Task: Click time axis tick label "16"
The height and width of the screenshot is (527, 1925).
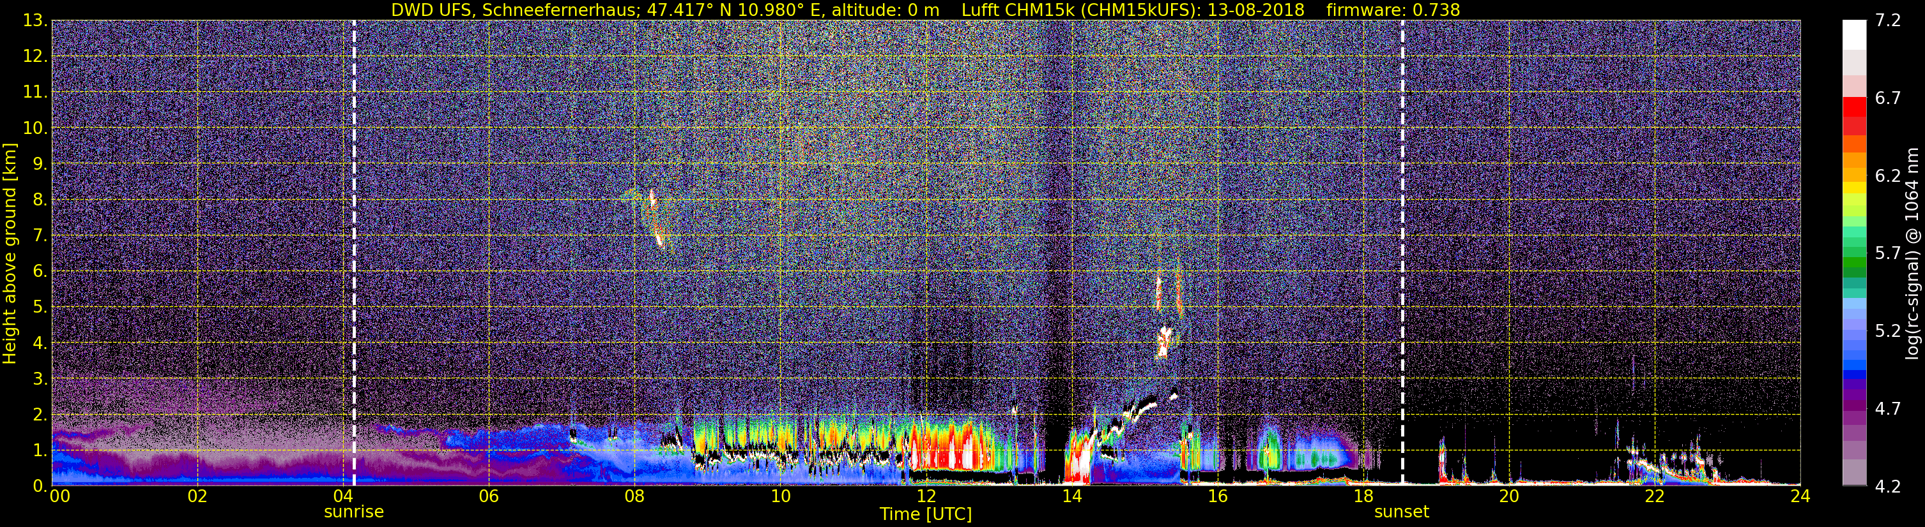Action: pyautogui.click(x=1217, y=496)
